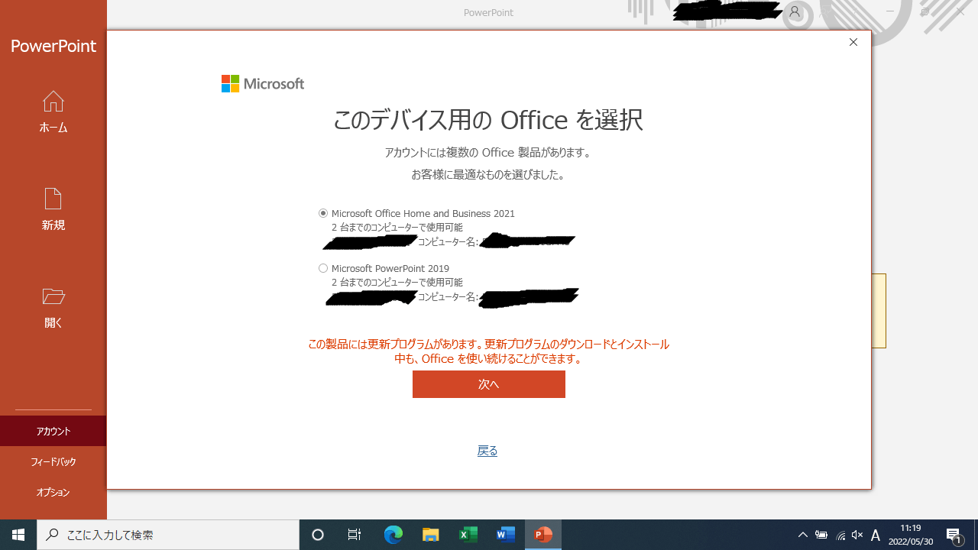
Task: Open File Explorer from the taskbar
Action: pyautogui.click(x=431, y=535)
